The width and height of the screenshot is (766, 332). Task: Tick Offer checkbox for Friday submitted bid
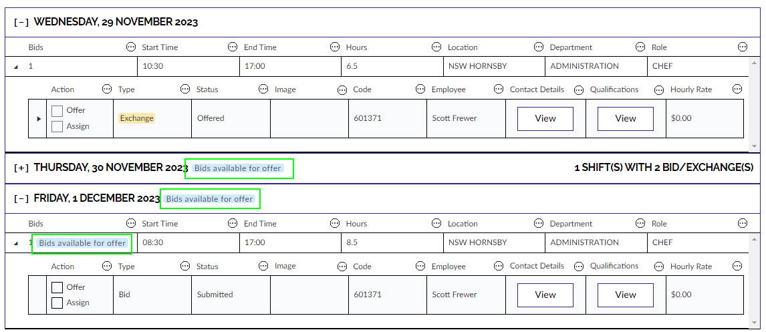[x=57, y=288]
